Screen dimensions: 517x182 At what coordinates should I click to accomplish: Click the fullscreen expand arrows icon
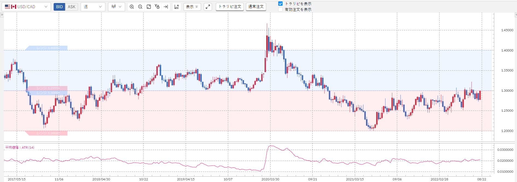pos(208,7)
